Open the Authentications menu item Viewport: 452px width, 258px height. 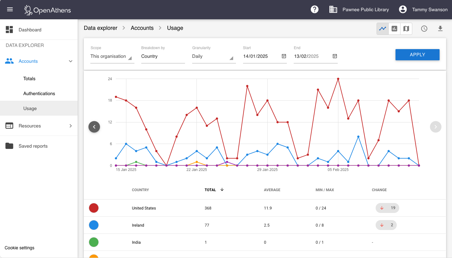[39, 93]
